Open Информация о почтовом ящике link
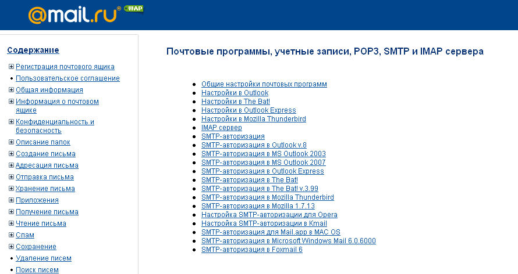This screenshot has height=274, width=518. [57, 106]
